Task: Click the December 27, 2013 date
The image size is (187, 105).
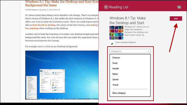Action: point(46,10)
